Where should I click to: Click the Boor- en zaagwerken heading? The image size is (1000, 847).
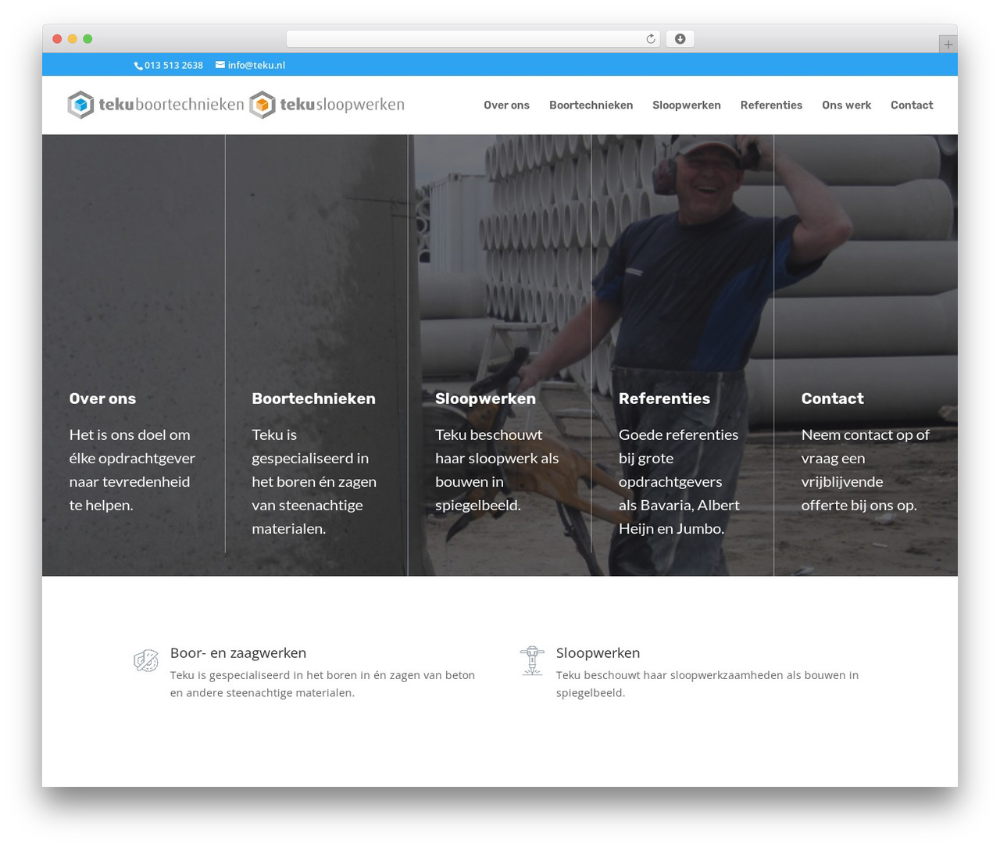pyautogui.click(x=238, y=653)
